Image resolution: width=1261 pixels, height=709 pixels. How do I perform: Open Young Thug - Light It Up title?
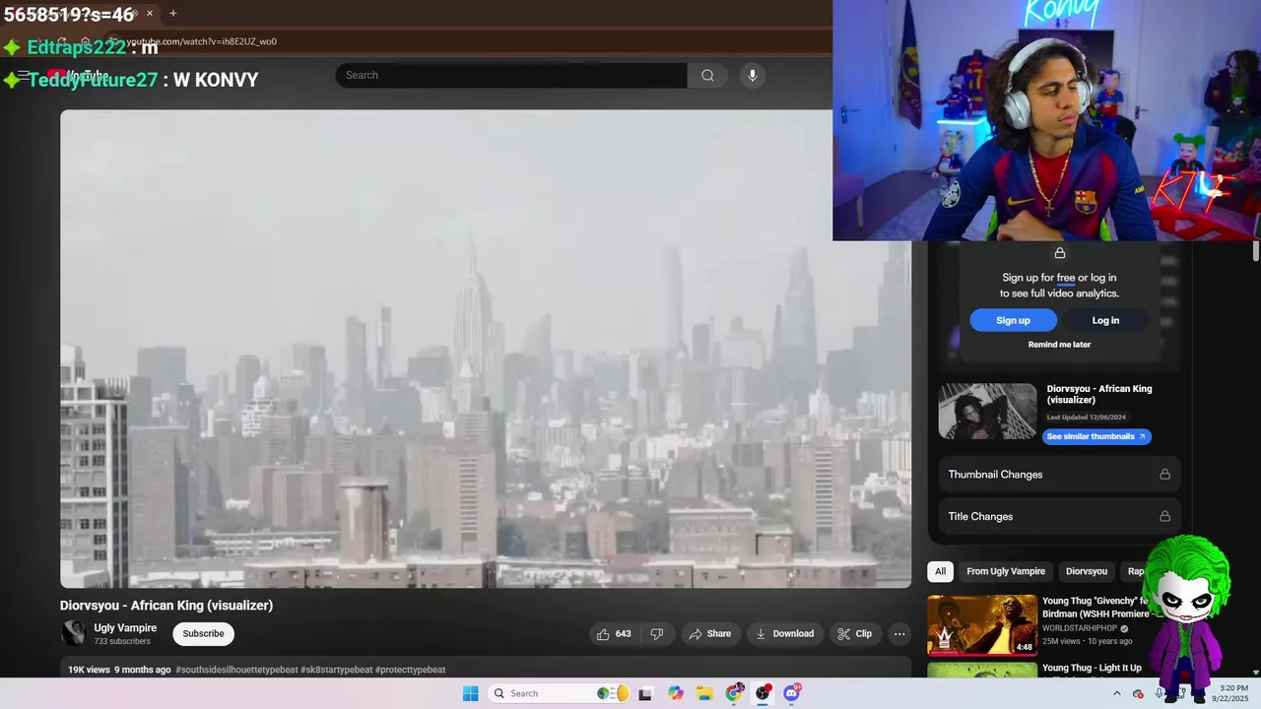tap(1092, 668)
